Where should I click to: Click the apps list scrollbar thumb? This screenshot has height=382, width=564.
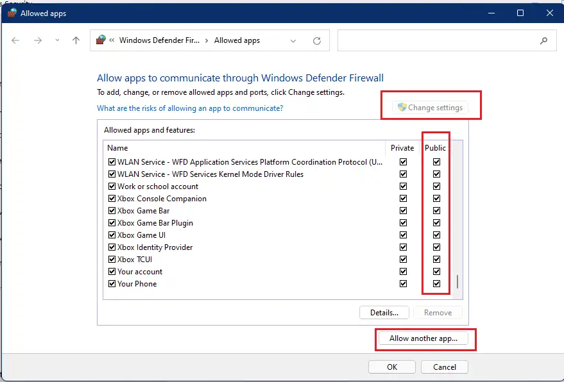[457, 282]
